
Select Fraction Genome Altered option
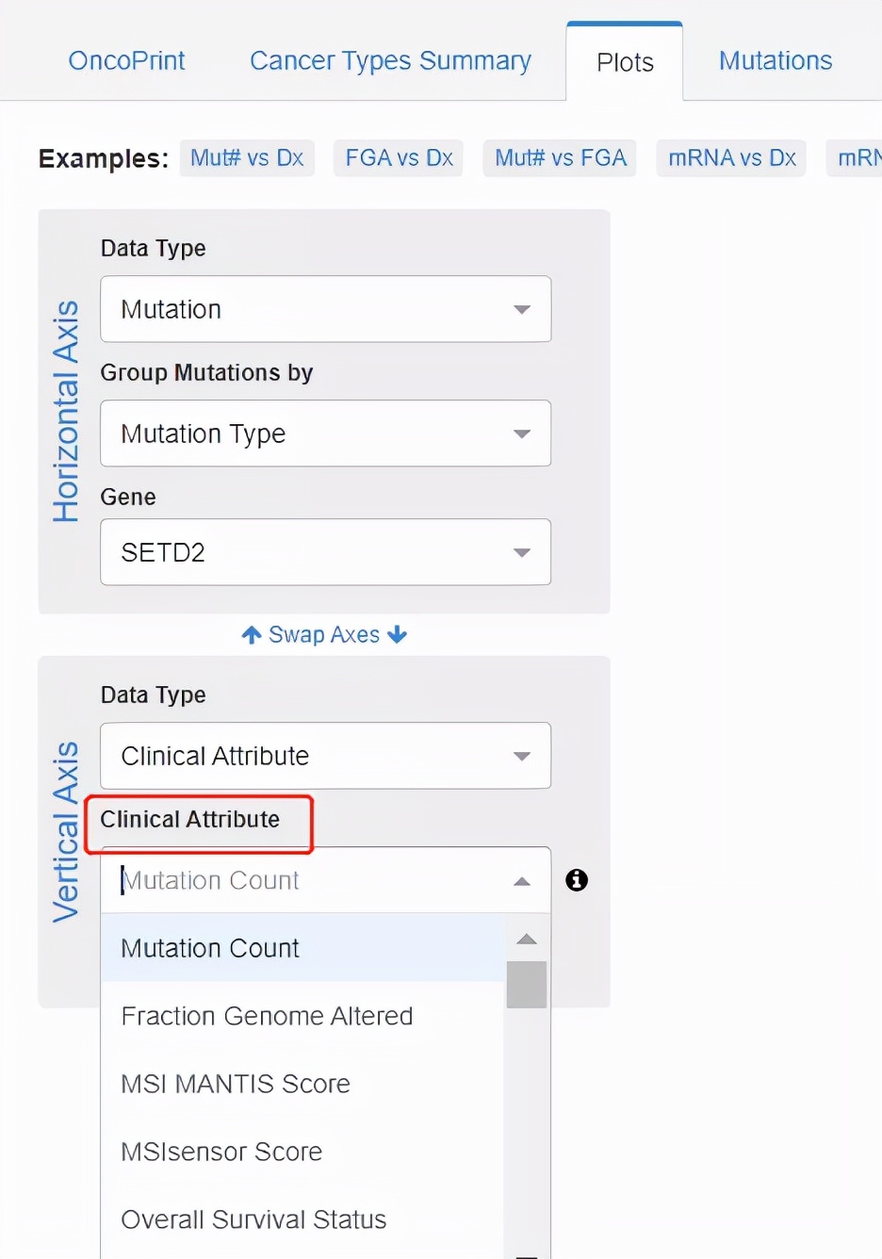pos(267,1016)
